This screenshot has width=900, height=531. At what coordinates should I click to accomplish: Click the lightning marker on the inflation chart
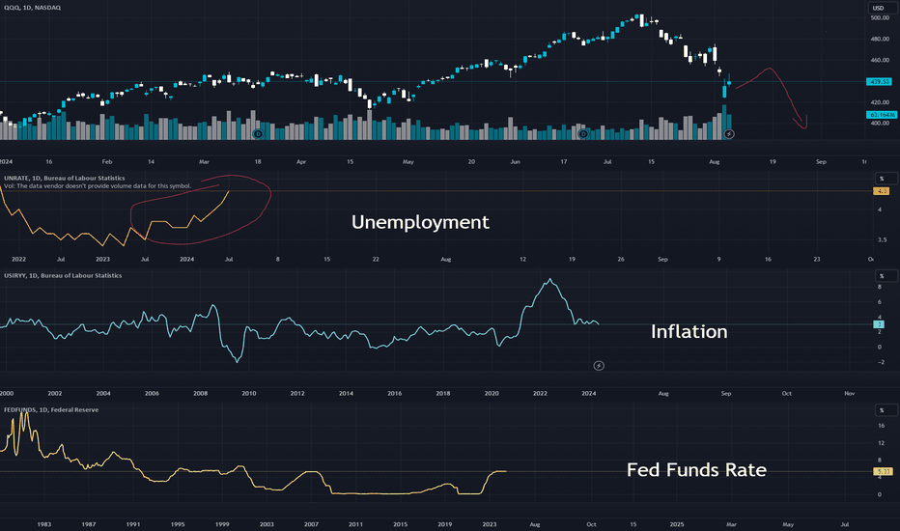pyautogui.click(x=599, y=366)
